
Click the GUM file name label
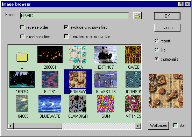(106, 116)
